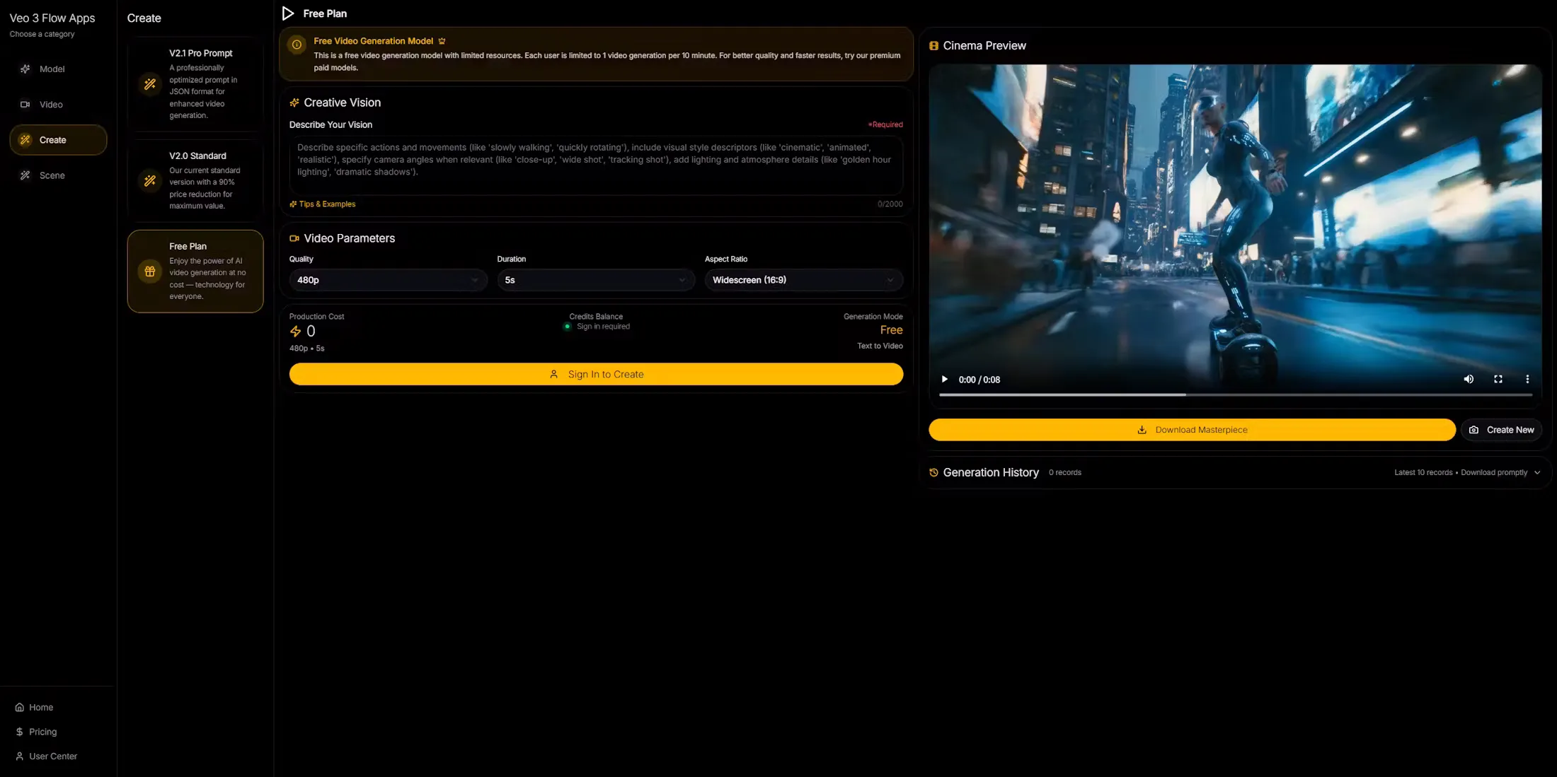
Task: Click the Free Plan gift icon
Action: (x=150, y=271)
